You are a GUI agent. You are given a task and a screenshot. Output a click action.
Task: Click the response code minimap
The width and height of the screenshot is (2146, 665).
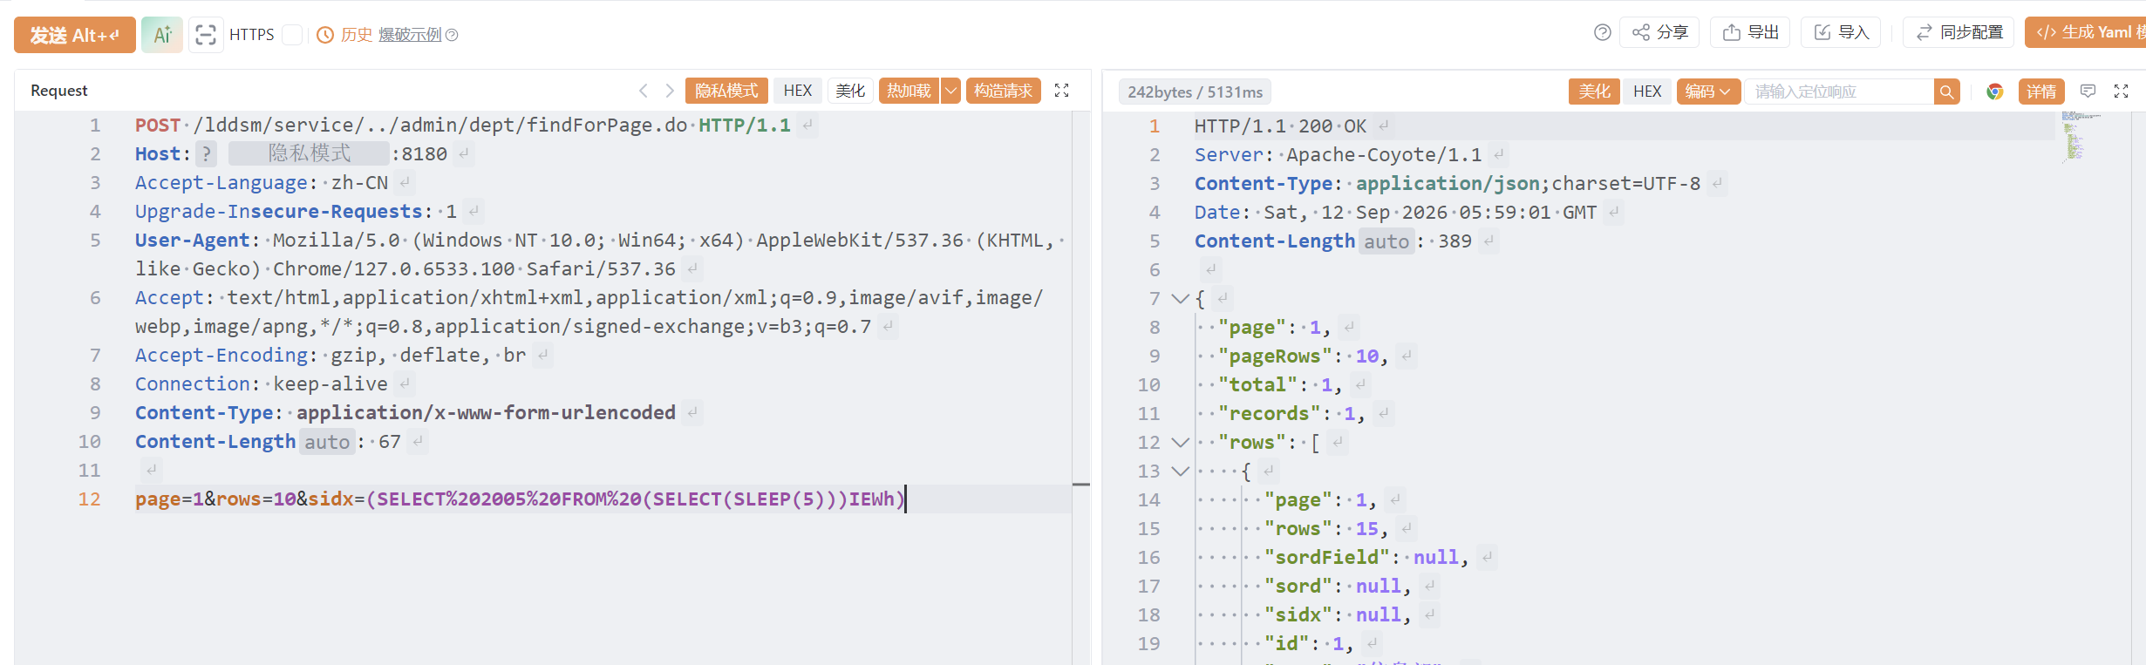(2081, 137)
